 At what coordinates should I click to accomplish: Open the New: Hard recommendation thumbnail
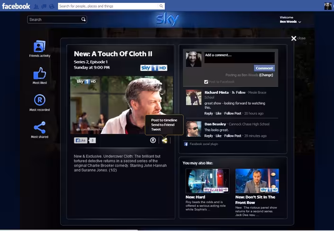point(207,181)
